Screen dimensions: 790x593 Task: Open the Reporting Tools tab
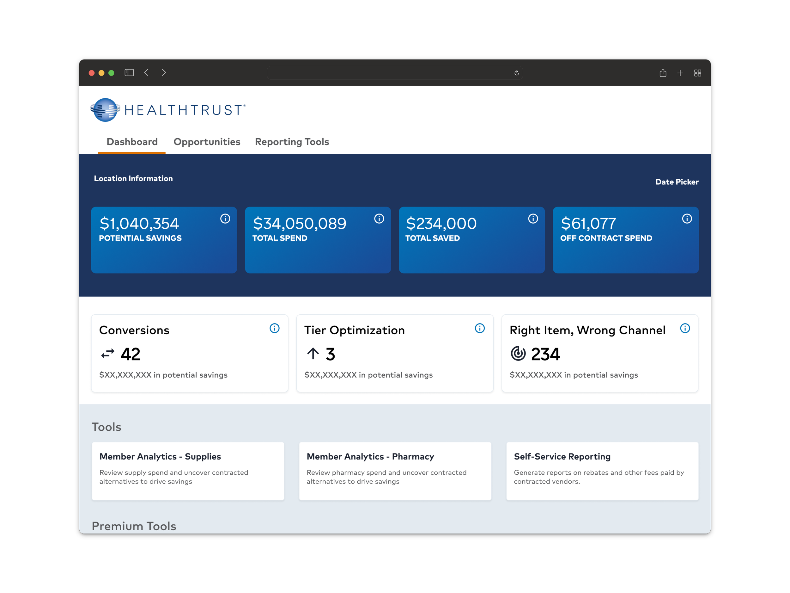pyautogui.click(x=292, y=142)
